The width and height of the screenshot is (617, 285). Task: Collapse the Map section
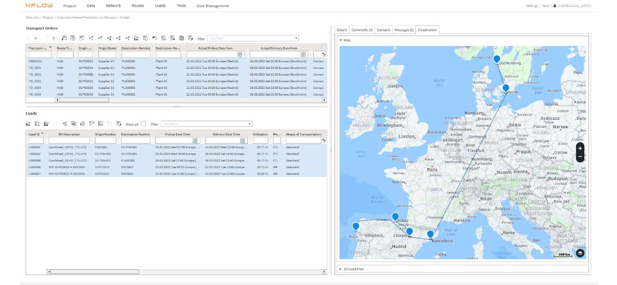tap(341, 40)
